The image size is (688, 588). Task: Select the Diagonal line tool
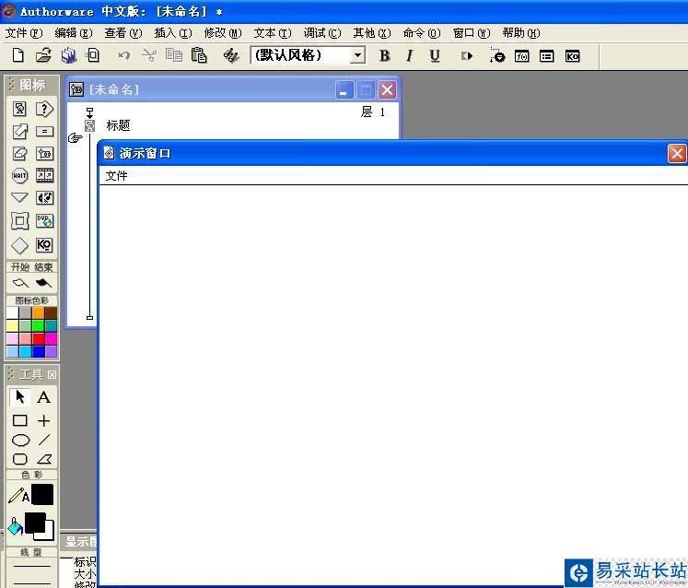pyautogui.click(x=44, y=440)
